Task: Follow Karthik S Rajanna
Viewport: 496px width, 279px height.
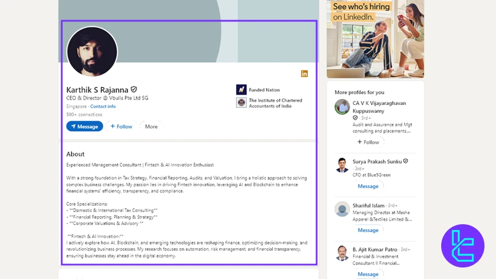Action: 121,127
